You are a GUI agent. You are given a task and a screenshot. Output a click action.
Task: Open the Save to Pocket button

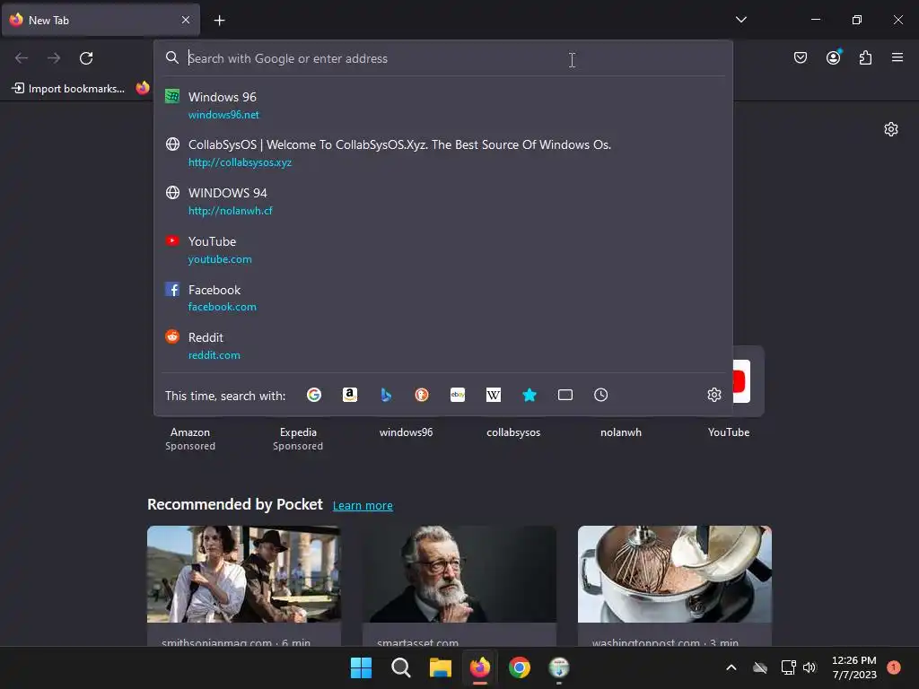pos(800,57)
